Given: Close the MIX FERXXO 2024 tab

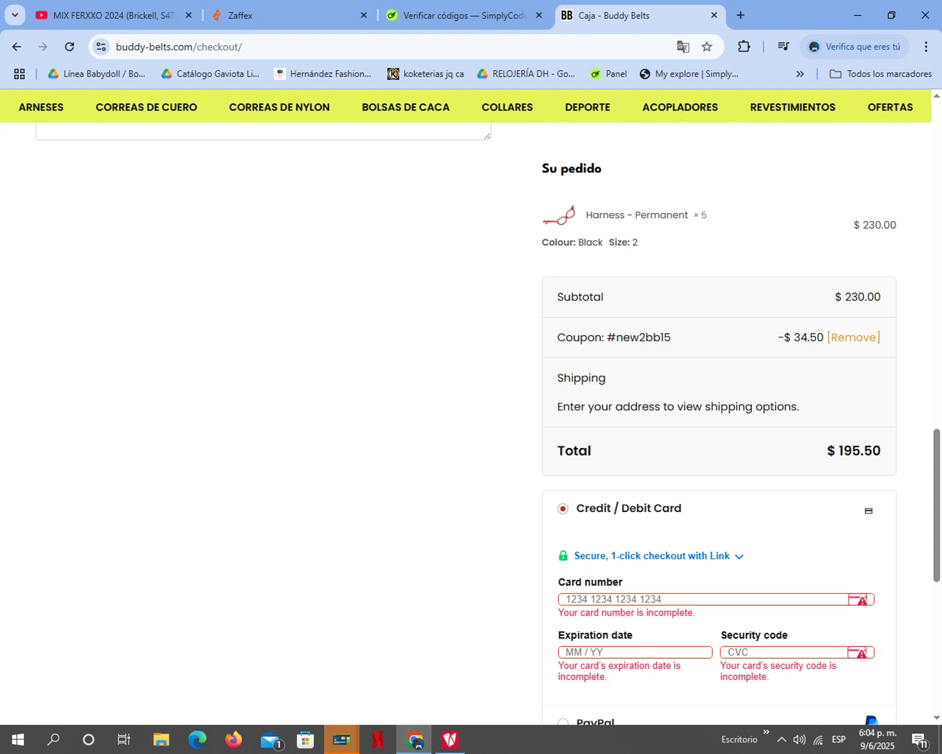Looking at the screenshot, I should (188, 15).
